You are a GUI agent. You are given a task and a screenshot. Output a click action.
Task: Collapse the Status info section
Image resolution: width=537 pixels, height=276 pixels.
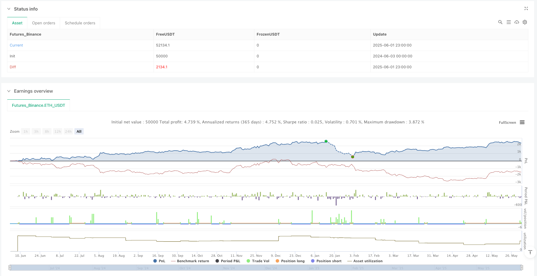(9, 9)
